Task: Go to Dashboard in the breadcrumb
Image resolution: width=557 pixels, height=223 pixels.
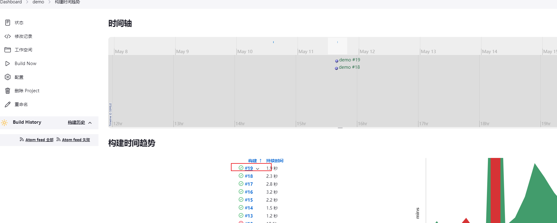Action: pos(11,2)
